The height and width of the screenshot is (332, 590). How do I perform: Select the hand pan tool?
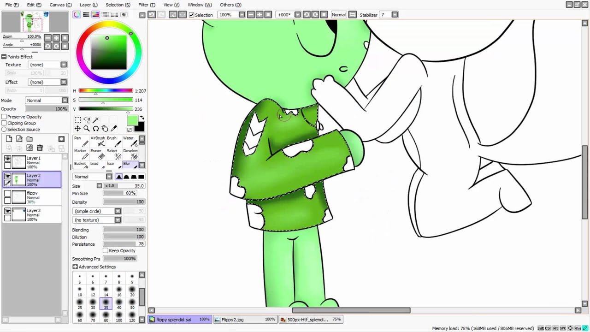click(x=105, y=129)
